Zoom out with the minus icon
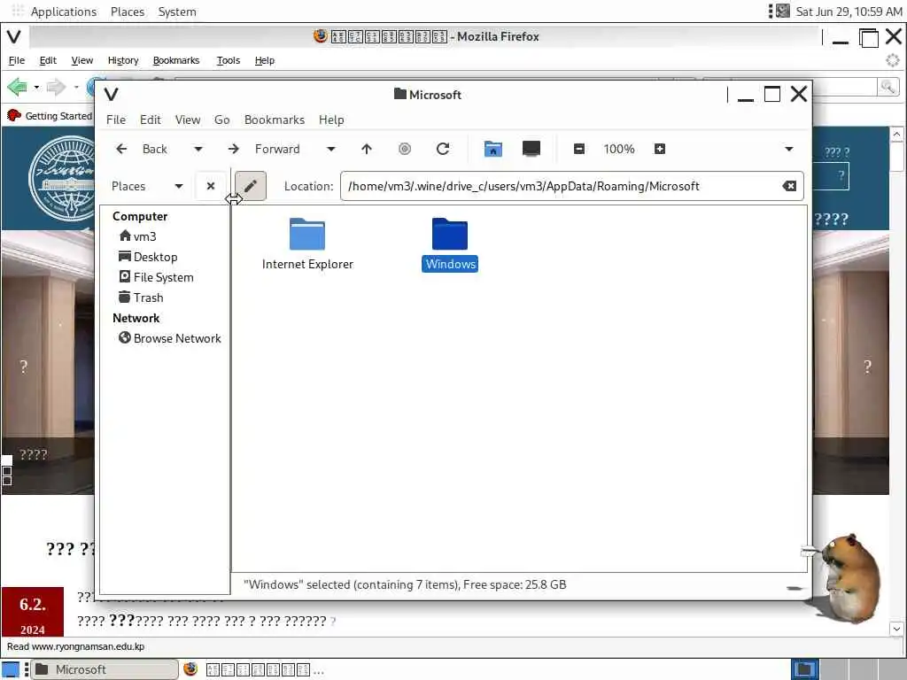907x680 pixels. (x=579, y=149)
